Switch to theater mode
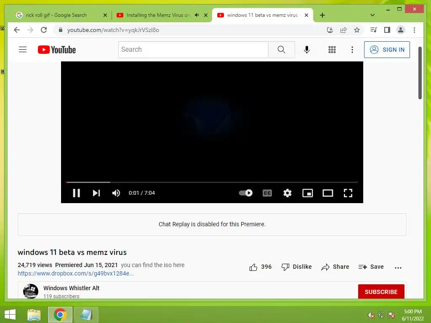 (x=327, y=193)
